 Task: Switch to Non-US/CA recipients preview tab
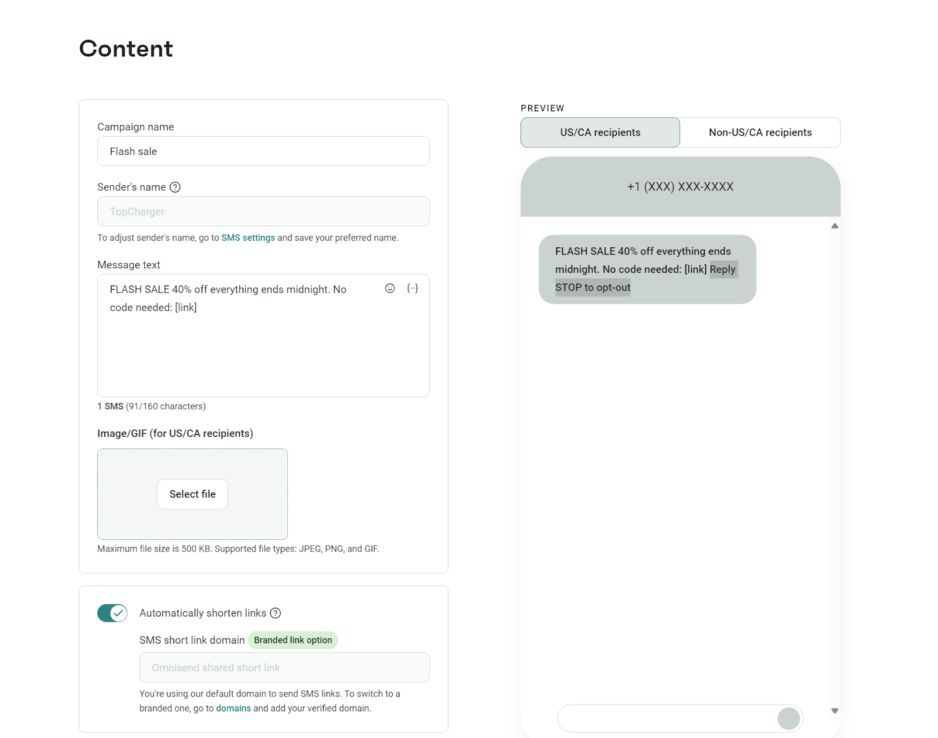click(x=760, y=132)
